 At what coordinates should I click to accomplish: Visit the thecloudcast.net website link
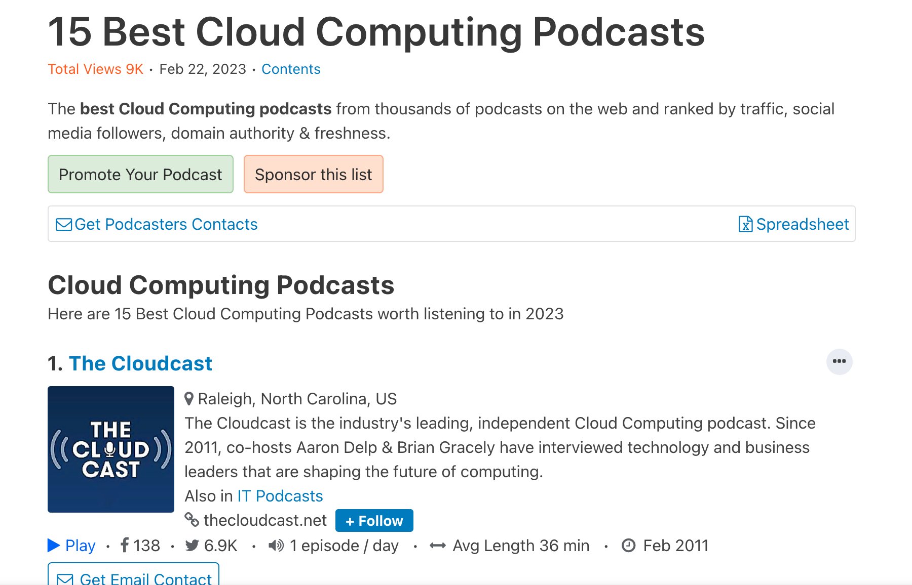(x=264, y=519)
